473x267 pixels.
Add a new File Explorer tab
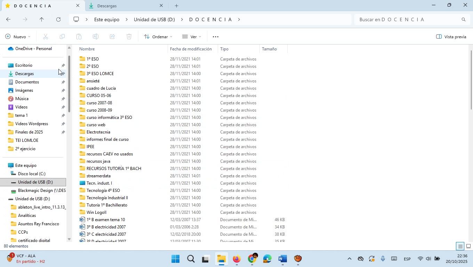[x=176, y=6]
